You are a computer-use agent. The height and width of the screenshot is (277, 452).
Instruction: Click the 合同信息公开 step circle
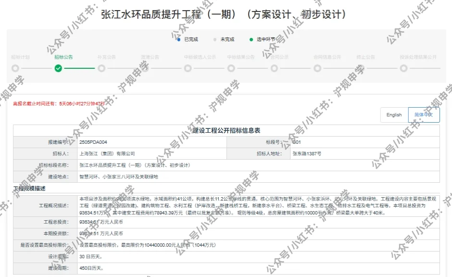tap(317, 68)
